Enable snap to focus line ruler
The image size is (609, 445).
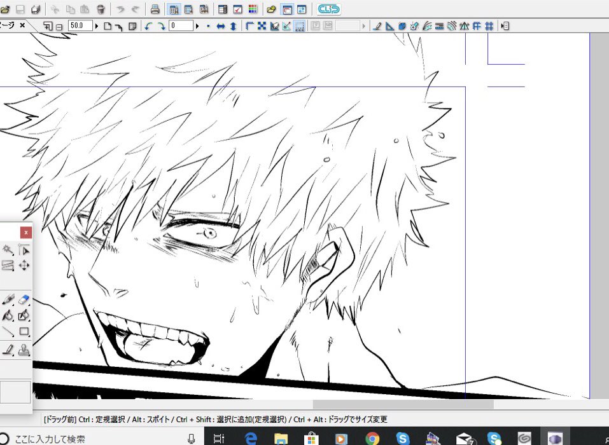[414, 26]
